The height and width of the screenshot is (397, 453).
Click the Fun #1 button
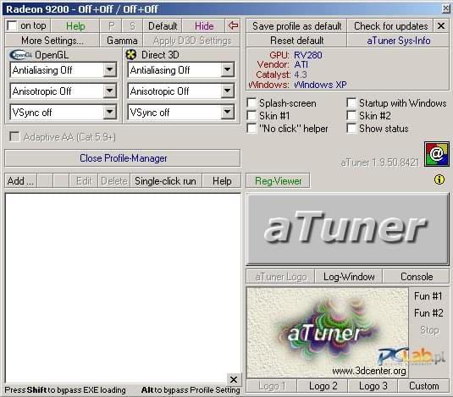coord(428,296)
